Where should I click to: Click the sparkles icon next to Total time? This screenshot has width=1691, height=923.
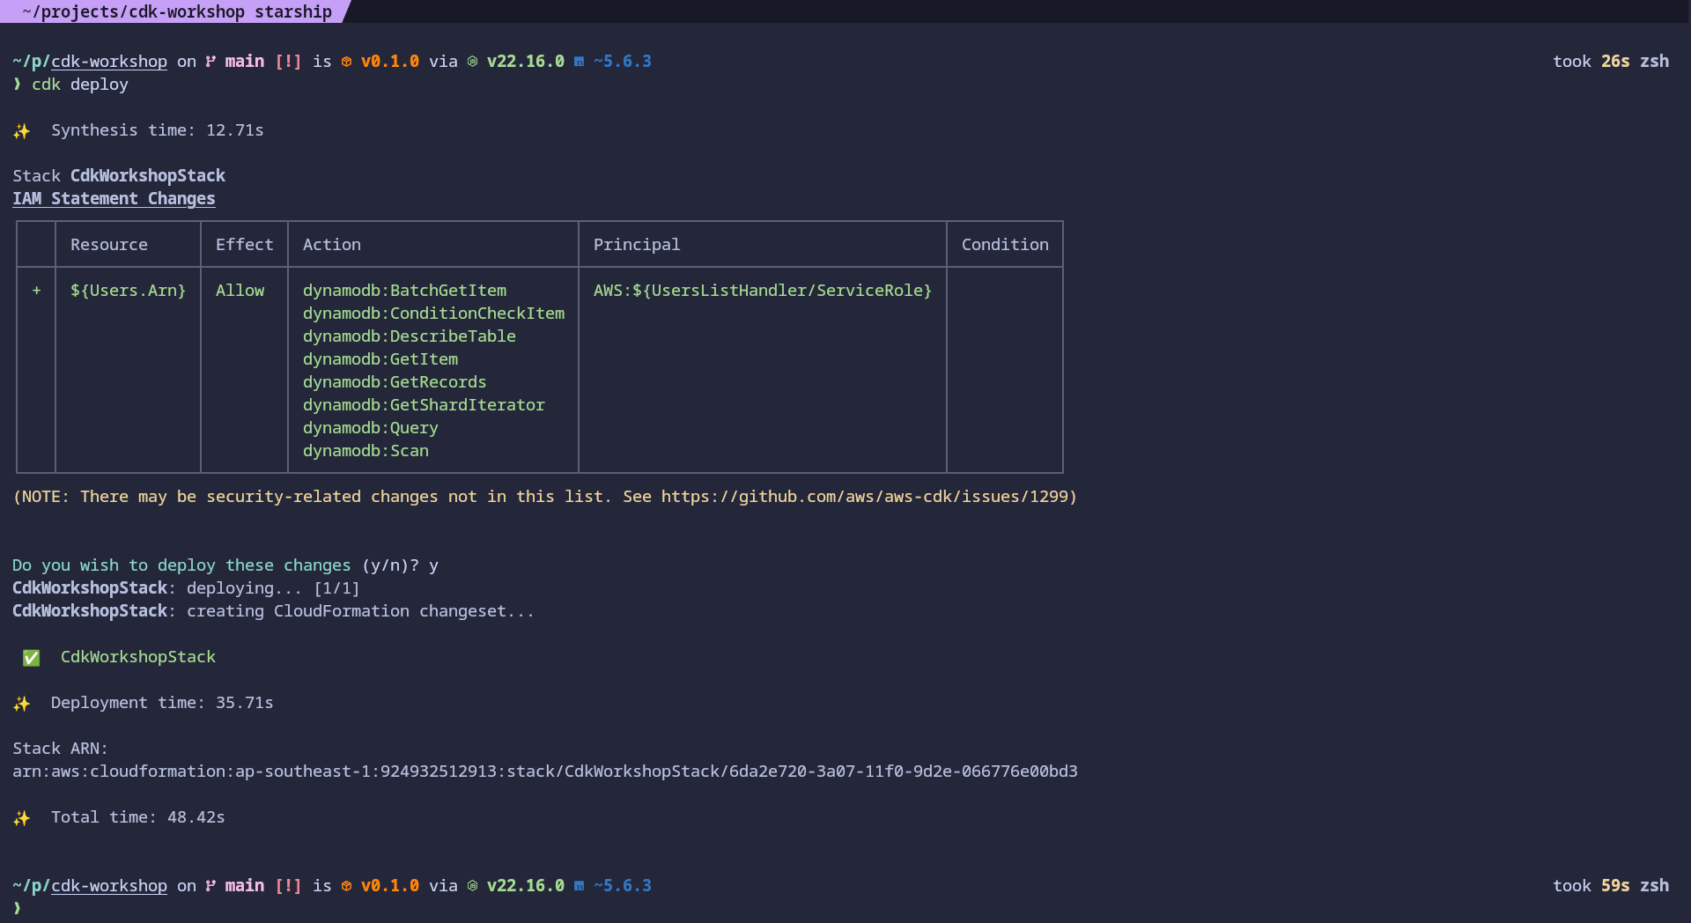coord(22,818)
